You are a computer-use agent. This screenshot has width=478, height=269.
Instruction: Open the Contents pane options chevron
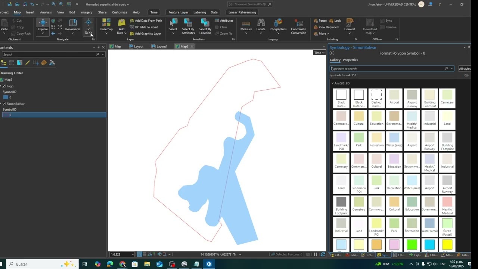pyautogui.click(x=94, y=47)
